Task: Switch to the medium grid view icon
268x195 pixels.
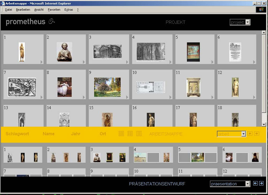Action: tap(130, 134)
